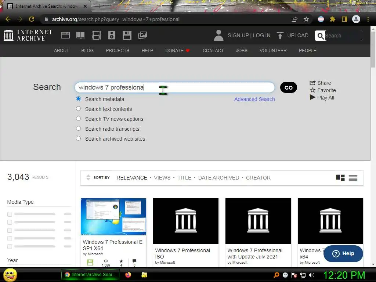Open Windows 7 Professional E SP1 X64 thumbnail
This screenshot has height=282, width=376.
(113, 217)
